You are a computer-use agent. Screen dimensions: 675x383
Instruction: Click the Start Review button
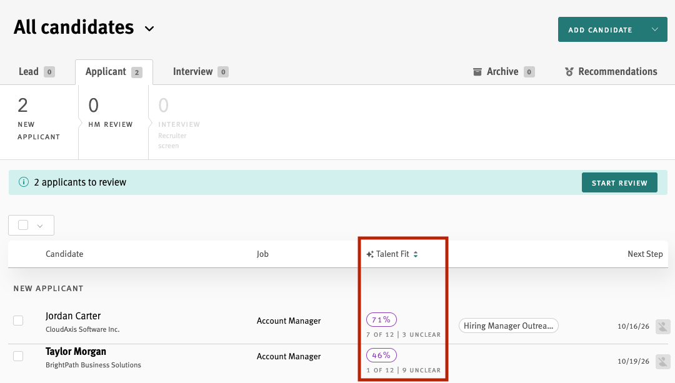[619, 182]
